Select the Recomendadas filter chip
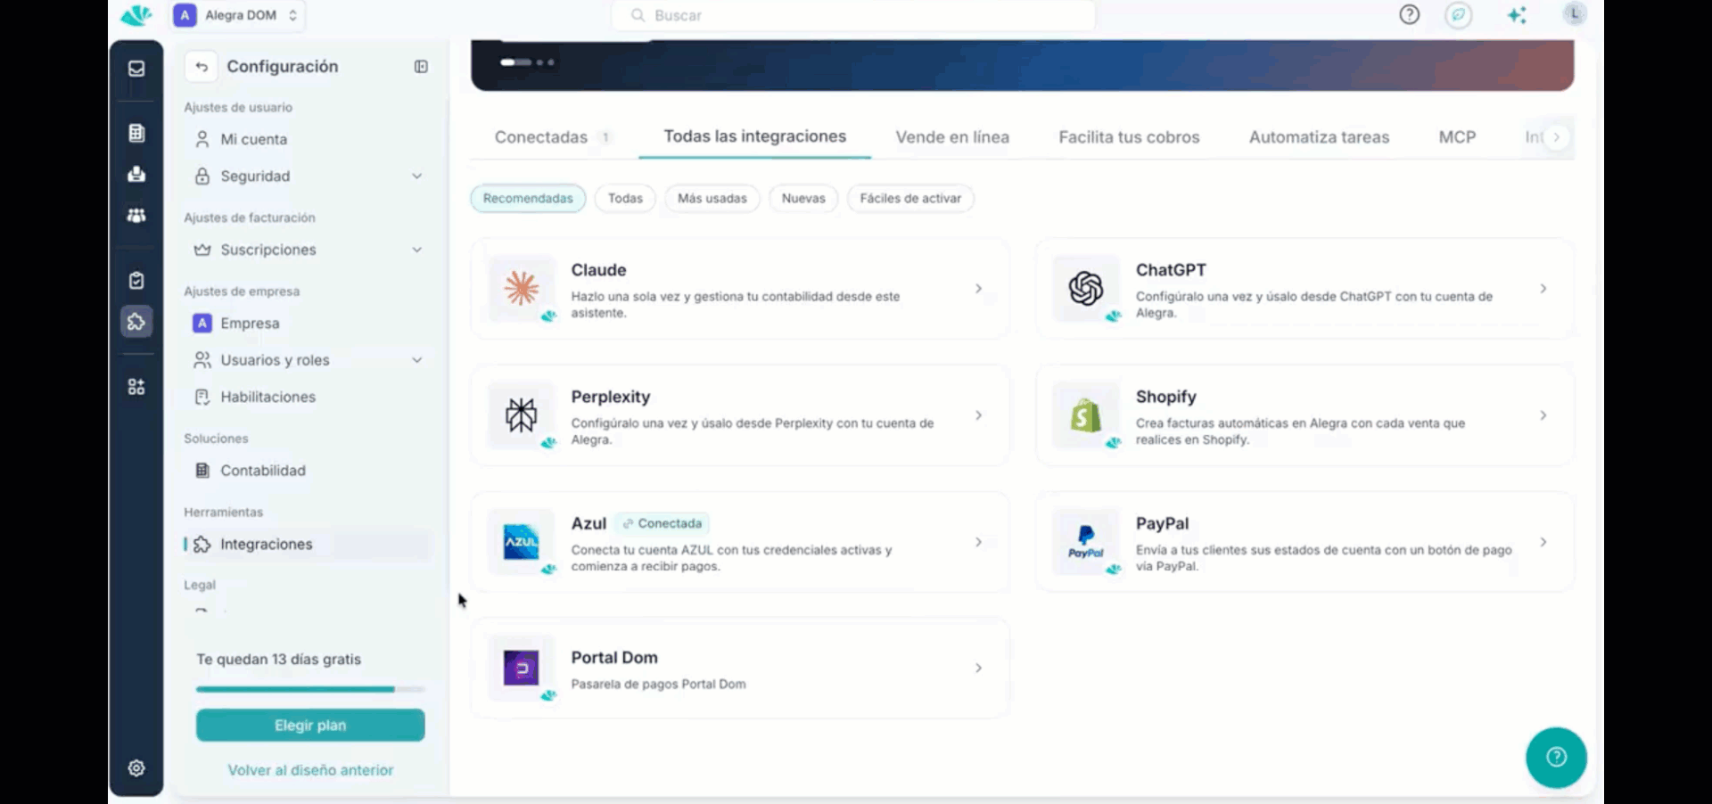Image resolution: width=1712 pixels, height=804 pixels. point(528,198)
